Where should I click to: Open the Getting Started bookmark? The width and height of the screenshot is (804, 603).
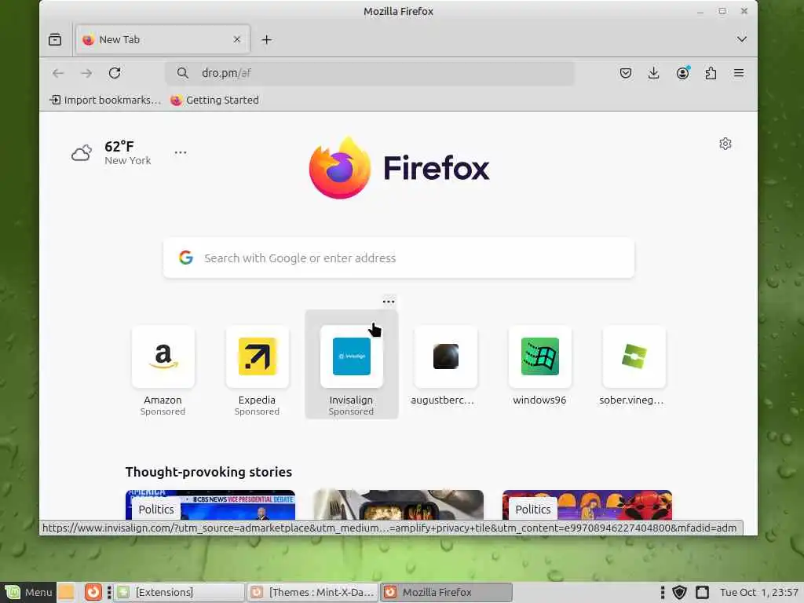pyautogui.click(x=214, y=100)
